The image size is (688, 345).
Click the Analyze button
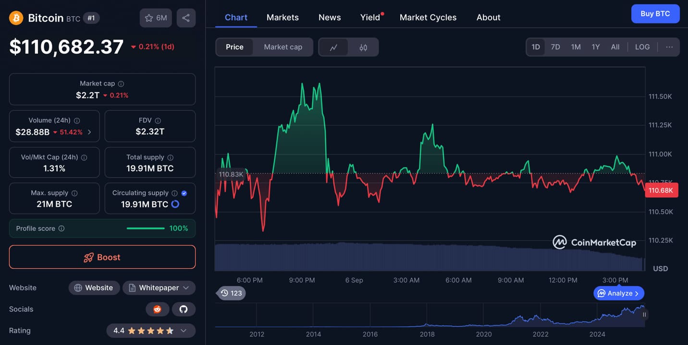(619, 293)
